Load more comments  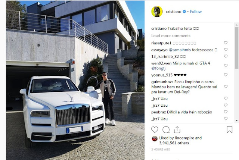[x=171, y=36]
